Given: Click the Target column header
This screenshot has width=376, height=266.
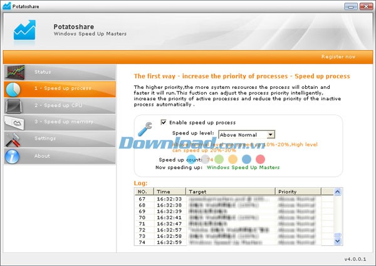Looking at the screenshot, I should coord(231,192).
